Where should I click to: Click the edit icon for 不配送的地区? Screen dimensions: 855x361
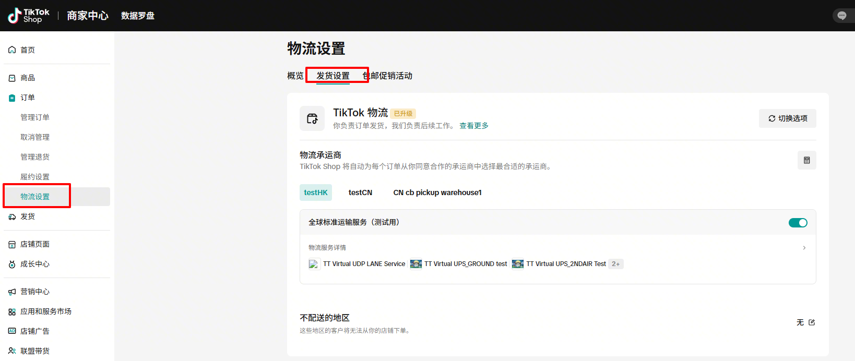tap(812, 322)
